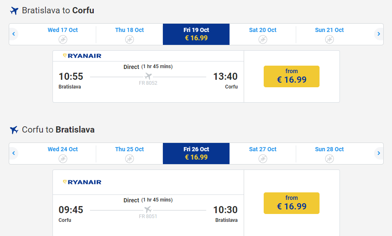
Task: Show later outbound dates with right arrow
Action: pos(378,34)
